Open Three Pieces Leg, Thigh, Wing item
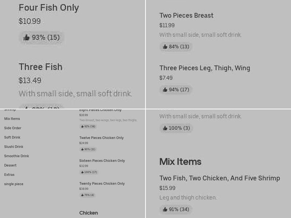 [204, 68]
